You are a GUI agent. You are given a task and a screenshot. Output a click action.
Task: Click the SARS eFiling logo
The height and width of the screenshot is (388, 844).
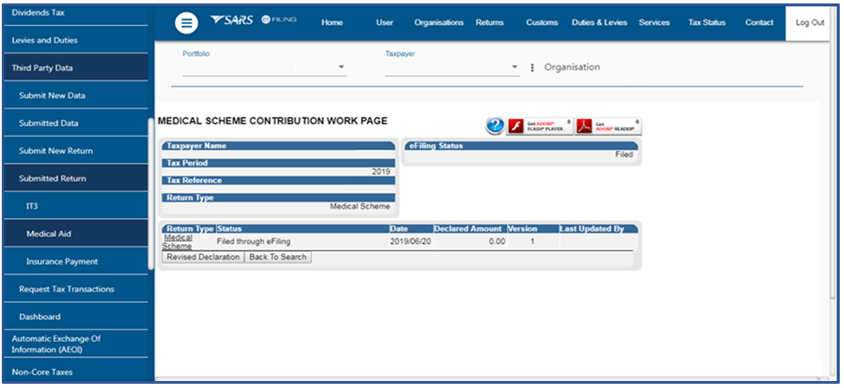(x=253, y=21)
